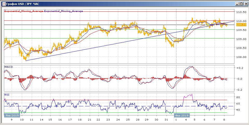Select date 24 on the time axis
The image size is (249, 125).
tap(118, 120)
